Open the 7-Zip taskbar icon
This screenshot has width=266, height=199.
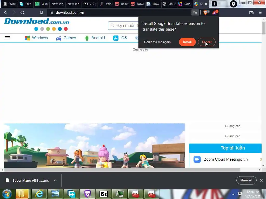click(103, 194)
